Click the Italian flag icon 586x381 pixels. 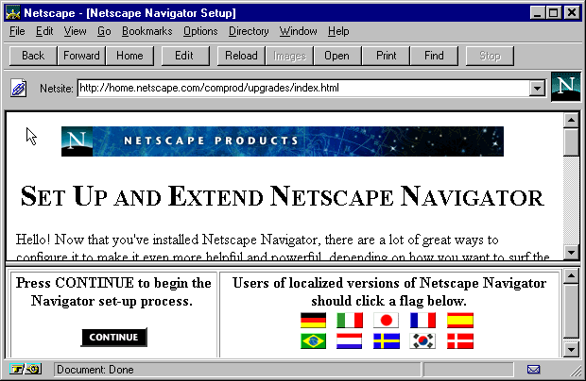[x=350, y=321]
